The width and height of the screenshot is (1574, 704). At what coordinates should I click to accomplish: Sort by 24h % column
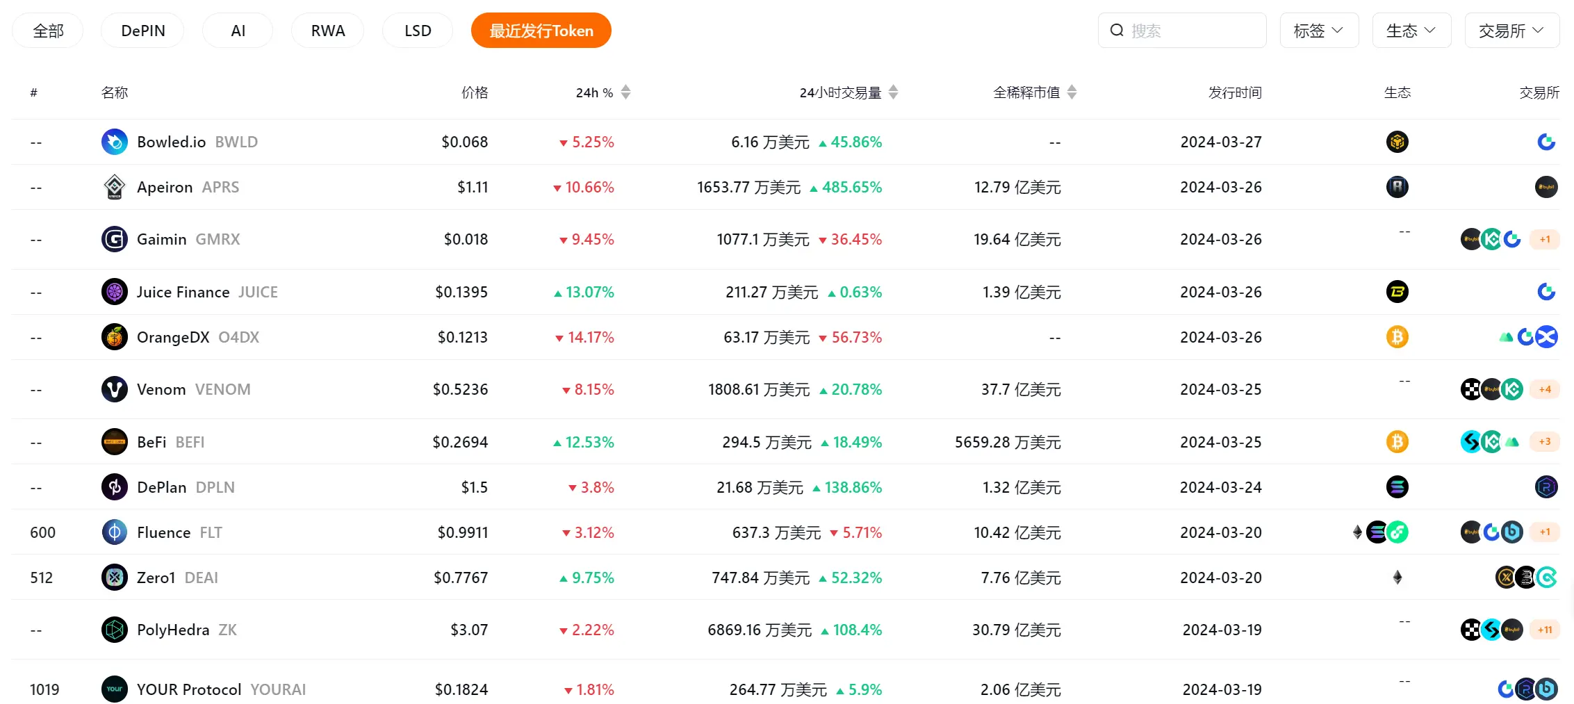(x=625, y=92)
